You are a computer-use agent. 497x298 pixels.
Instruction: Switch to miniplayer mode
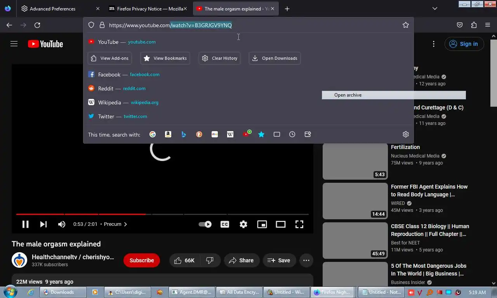click(x=262, y=224)
